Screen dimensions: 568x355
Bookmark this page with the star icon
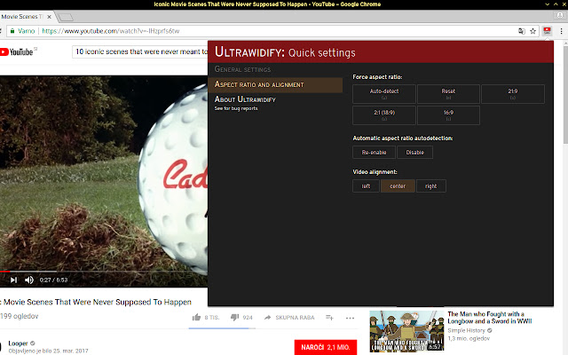tap(532, 31)
